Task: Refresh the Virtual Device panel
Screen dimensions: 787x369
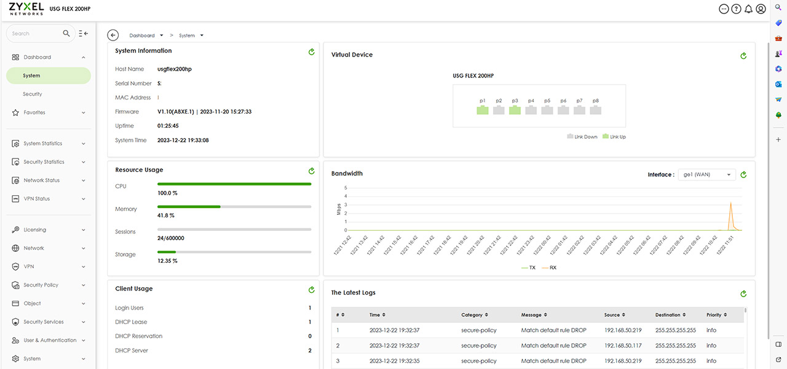Action: (x=743, y=56)
